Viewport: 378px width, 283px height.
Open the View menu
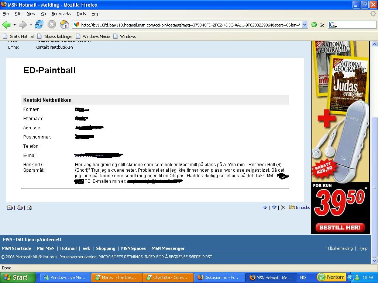tap(31, 14)
